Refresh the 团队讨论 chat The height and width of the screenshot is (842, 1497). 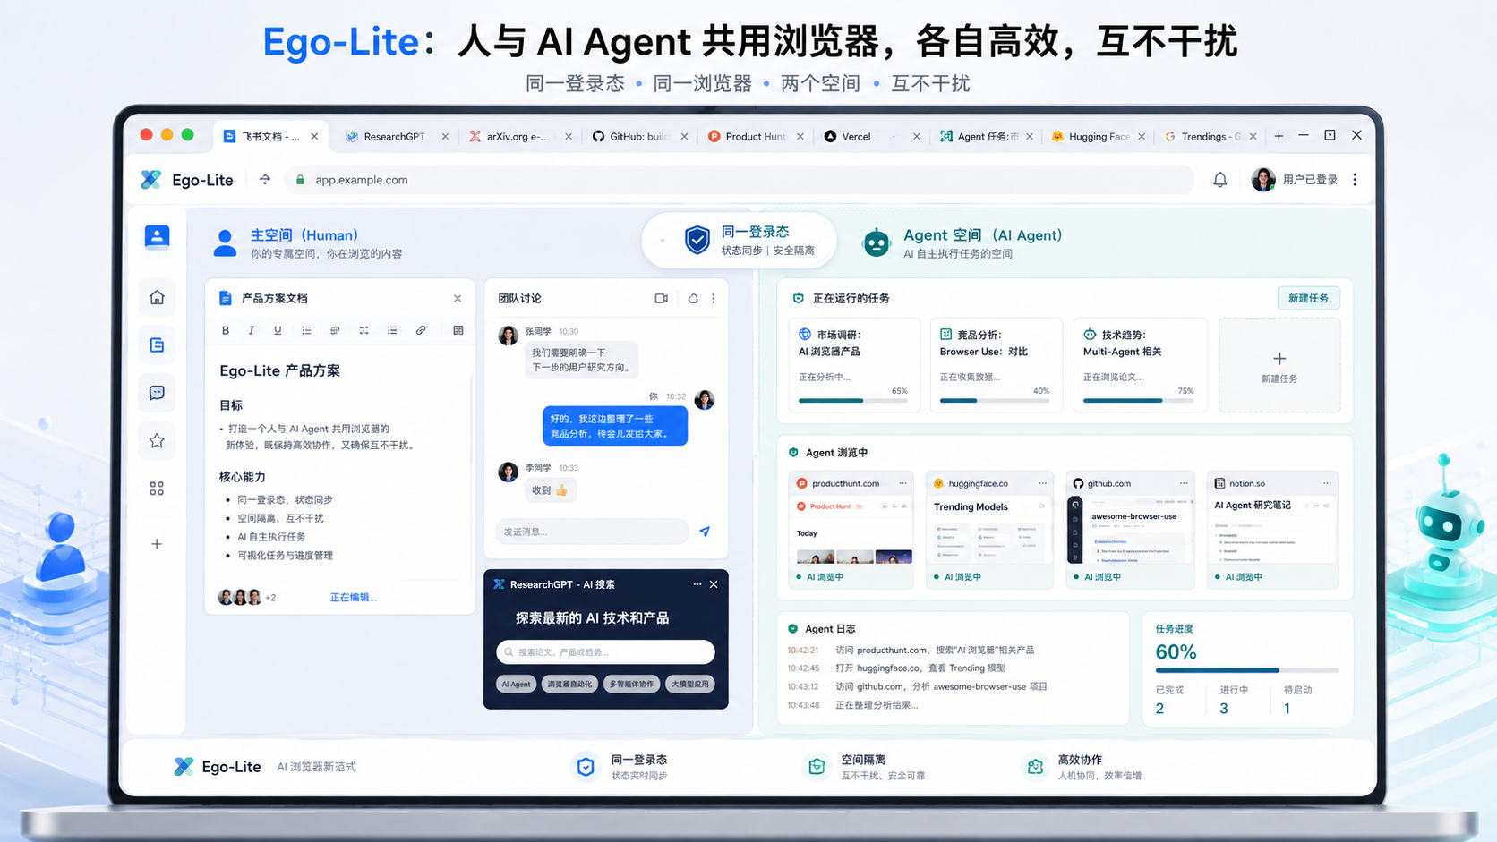point(693,299)
